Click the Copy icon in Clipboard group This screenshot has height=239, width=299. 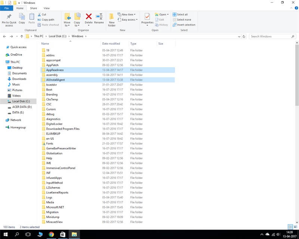coord(22,18)
